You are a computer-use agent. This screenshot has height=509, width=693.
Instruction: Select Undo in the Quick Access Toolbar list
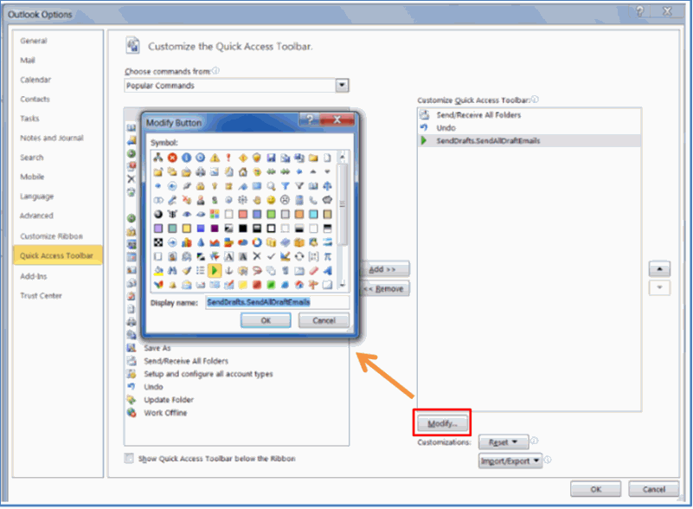(446, 127)
